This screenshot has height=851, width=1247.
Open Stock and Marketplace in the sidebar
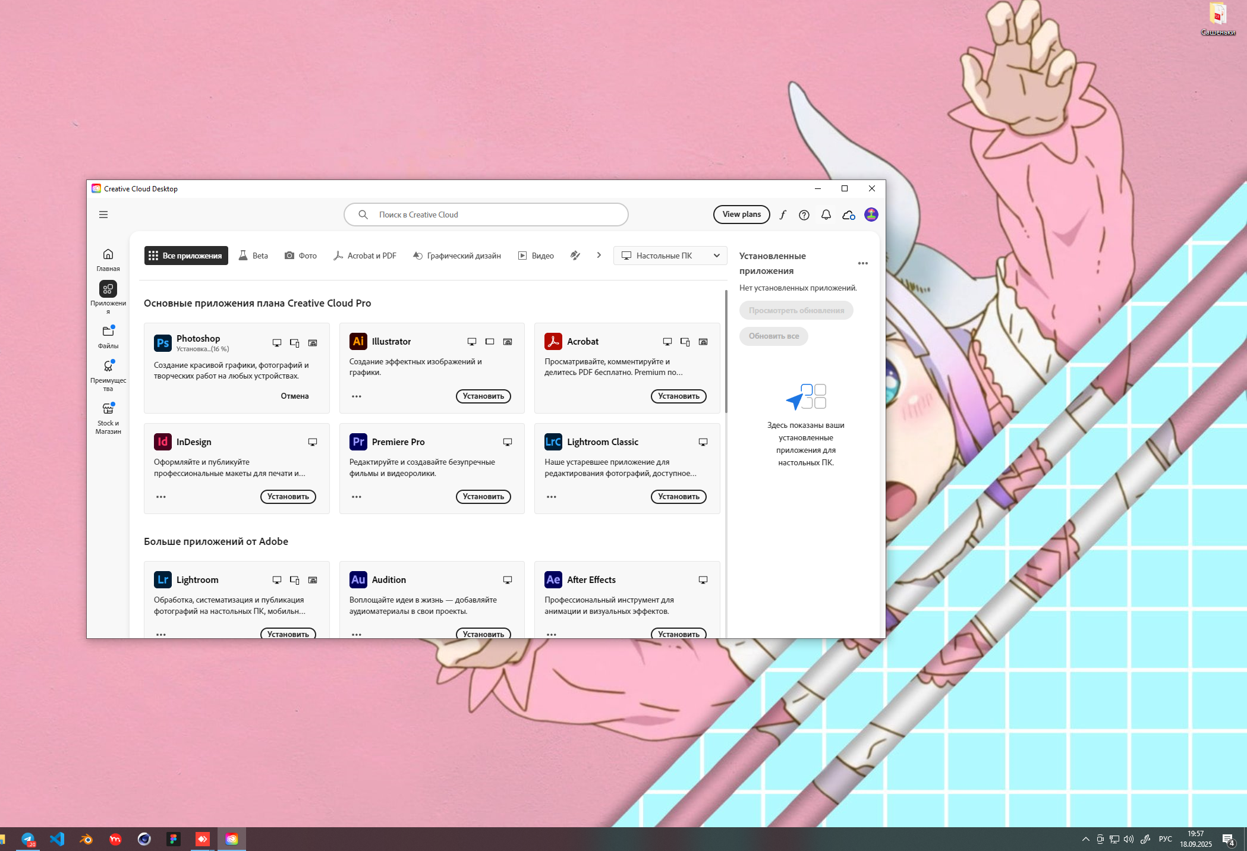point(108,417)
